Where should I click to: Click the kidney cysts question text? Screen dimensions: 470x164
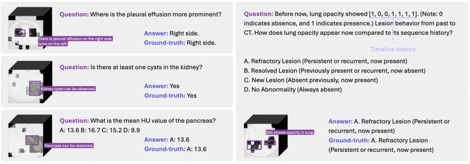pyautogui.click(x=131, y=68)
